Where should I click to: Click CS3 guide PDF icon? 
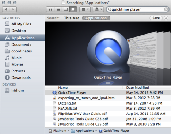pyautogui.click(x=54, y=119)
